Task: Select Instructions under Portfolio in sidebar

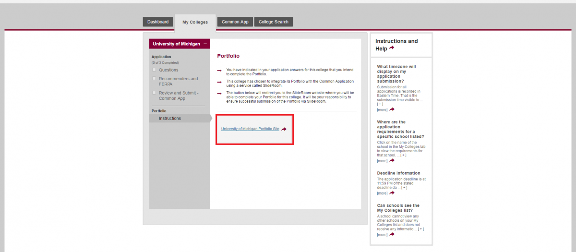Action: pyautogui.click(x=170, y=119)
